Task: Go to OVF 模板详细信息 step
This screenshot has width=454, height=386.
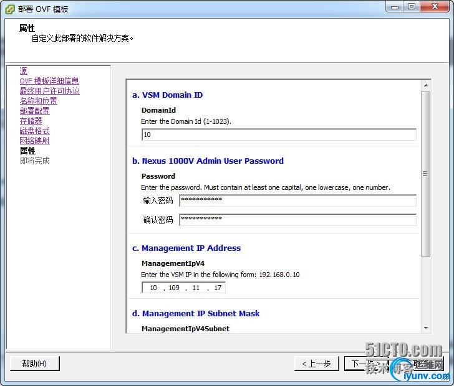Action: (49, 81)
